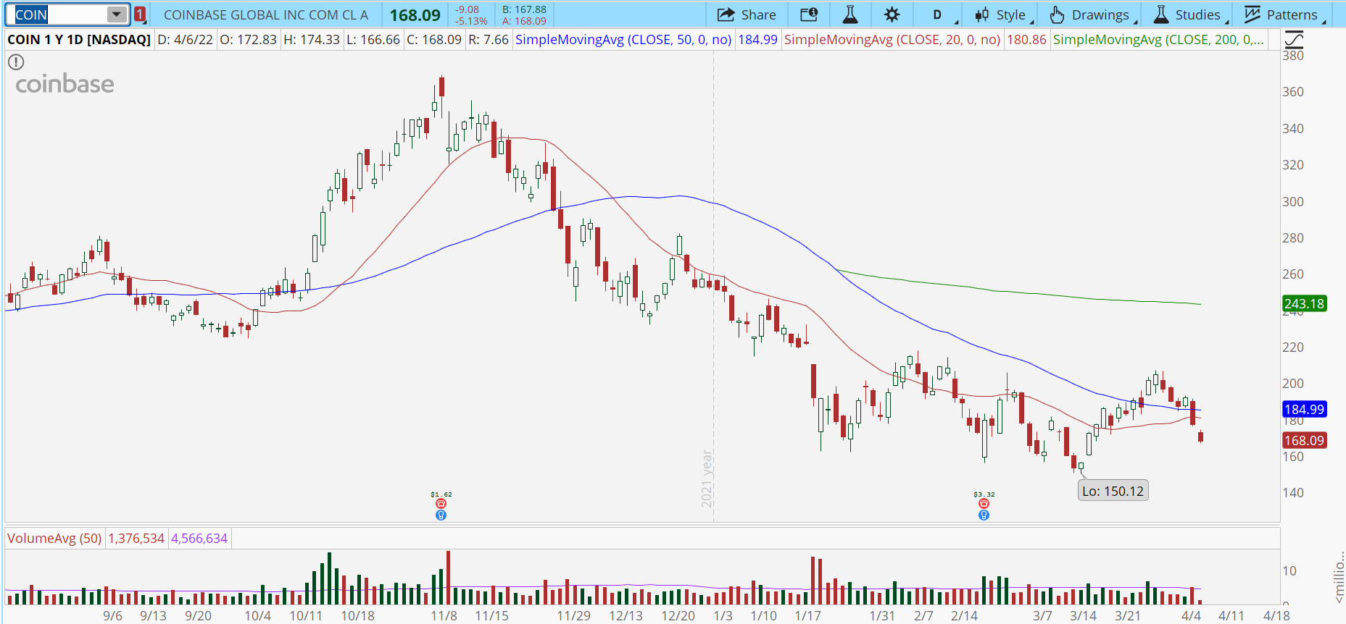This screenshot has height=624, width=1346.
Task: Click the purple average volume value 4,566,634
Action: [199, 539]
